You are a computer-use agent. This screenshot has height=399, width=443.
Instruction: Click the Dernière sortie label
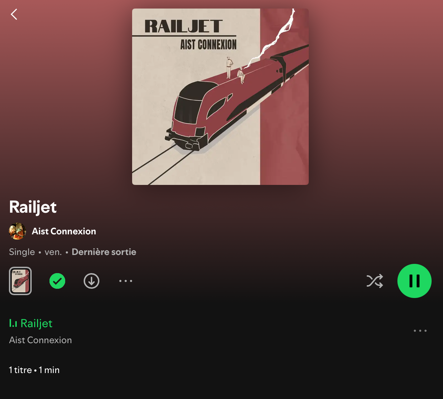pyautogui.click(x=104, y=252)
